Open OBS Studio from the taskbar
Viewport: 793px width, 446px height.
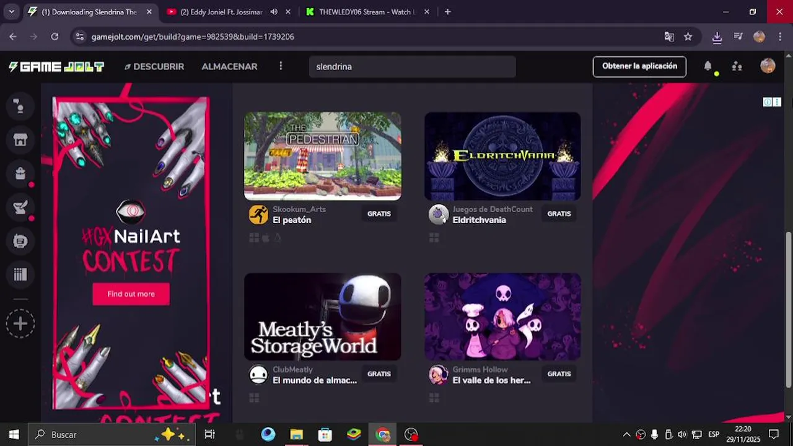click(411, 435)
